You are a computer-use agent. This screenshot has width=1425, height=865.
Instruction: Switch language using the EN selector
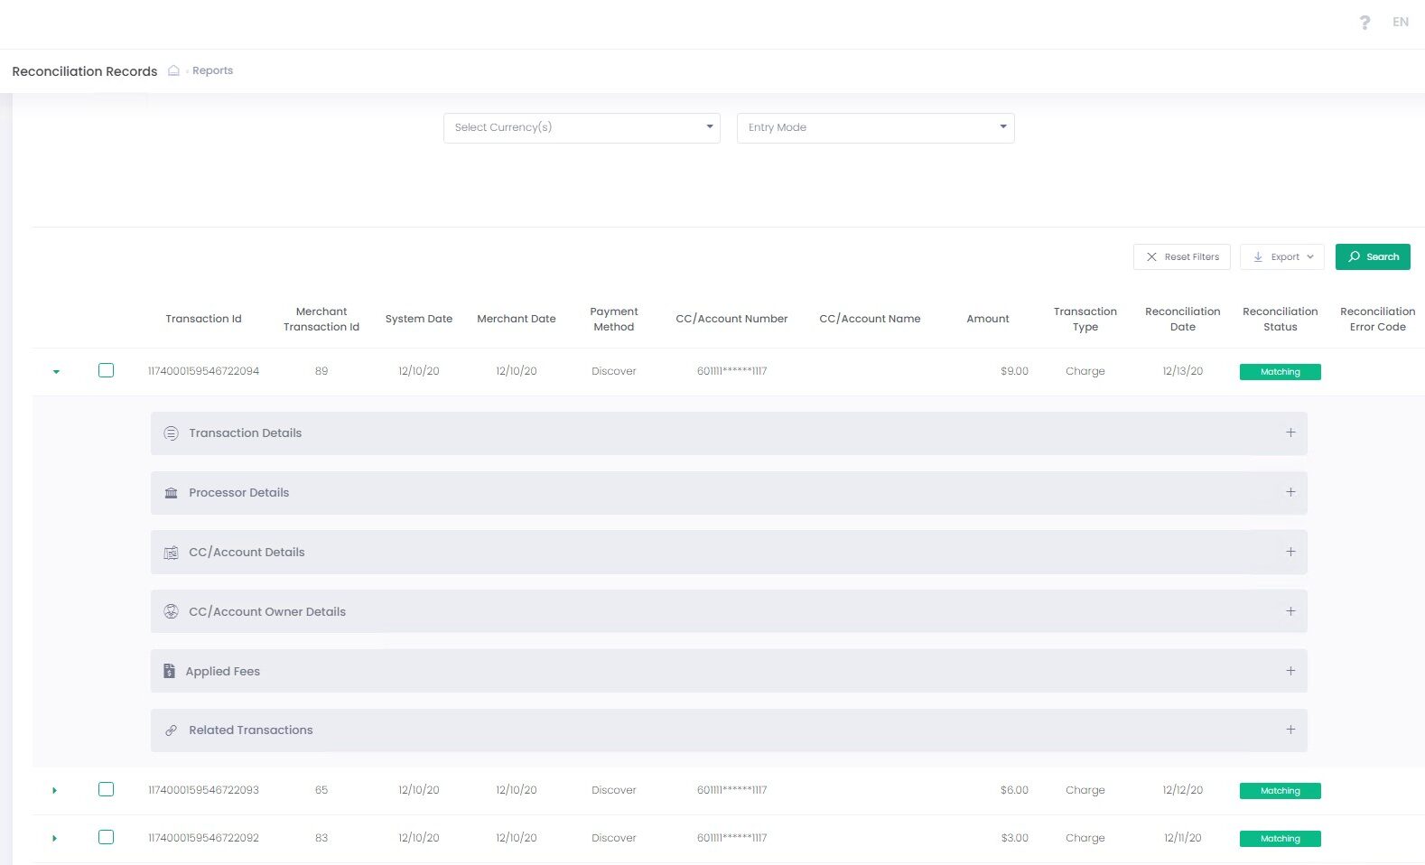(x=1400, y=23)
